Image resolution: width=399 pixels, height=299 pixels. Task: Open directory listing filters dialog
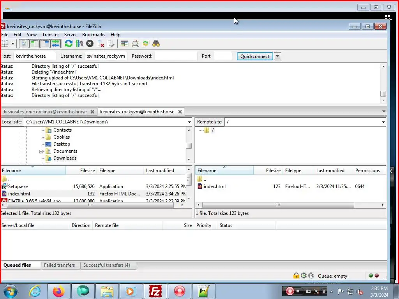point(124,44)
